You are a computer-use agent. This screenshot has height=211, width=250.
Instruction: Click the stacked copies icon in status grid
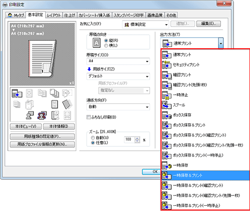(x=54, y=93)
